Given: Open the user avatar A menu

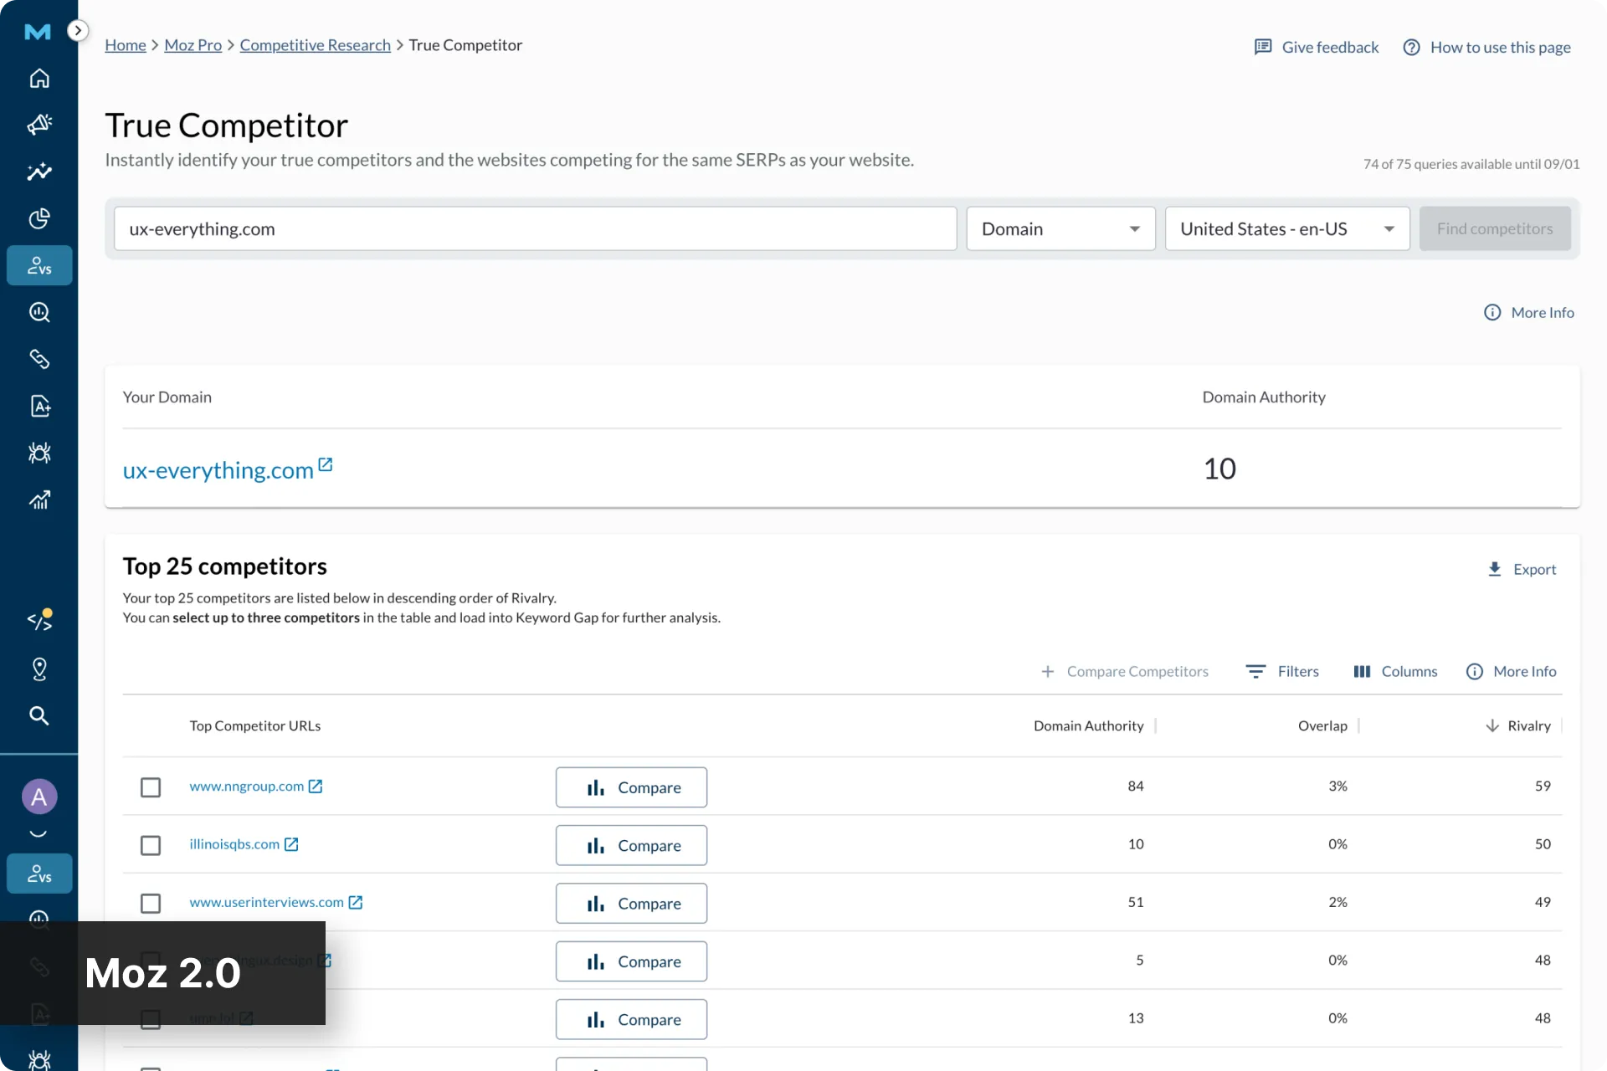Looking at the screenshot, I should tap(39, 797).
